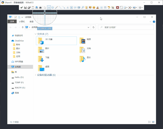The image size is (163, 129).
Task: Click the 视频 folder icon
Action: [82, 41]
